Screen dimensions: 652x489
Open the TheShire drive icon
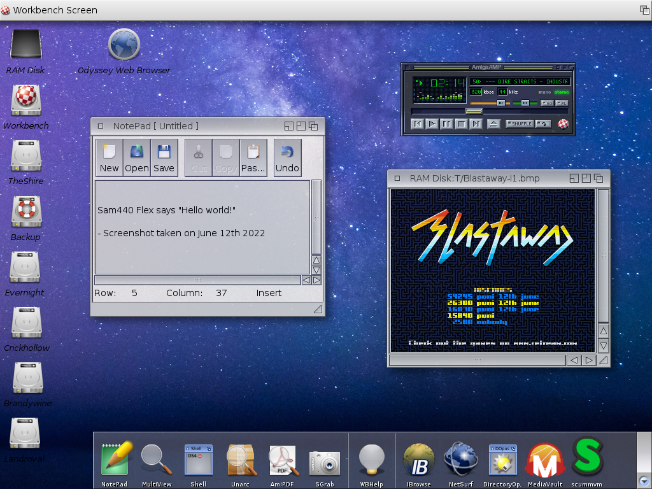click(x=26, y=155)
